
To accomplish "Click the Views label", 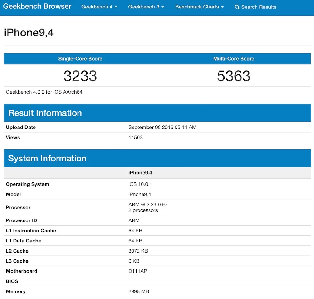I will click(13, 137).
